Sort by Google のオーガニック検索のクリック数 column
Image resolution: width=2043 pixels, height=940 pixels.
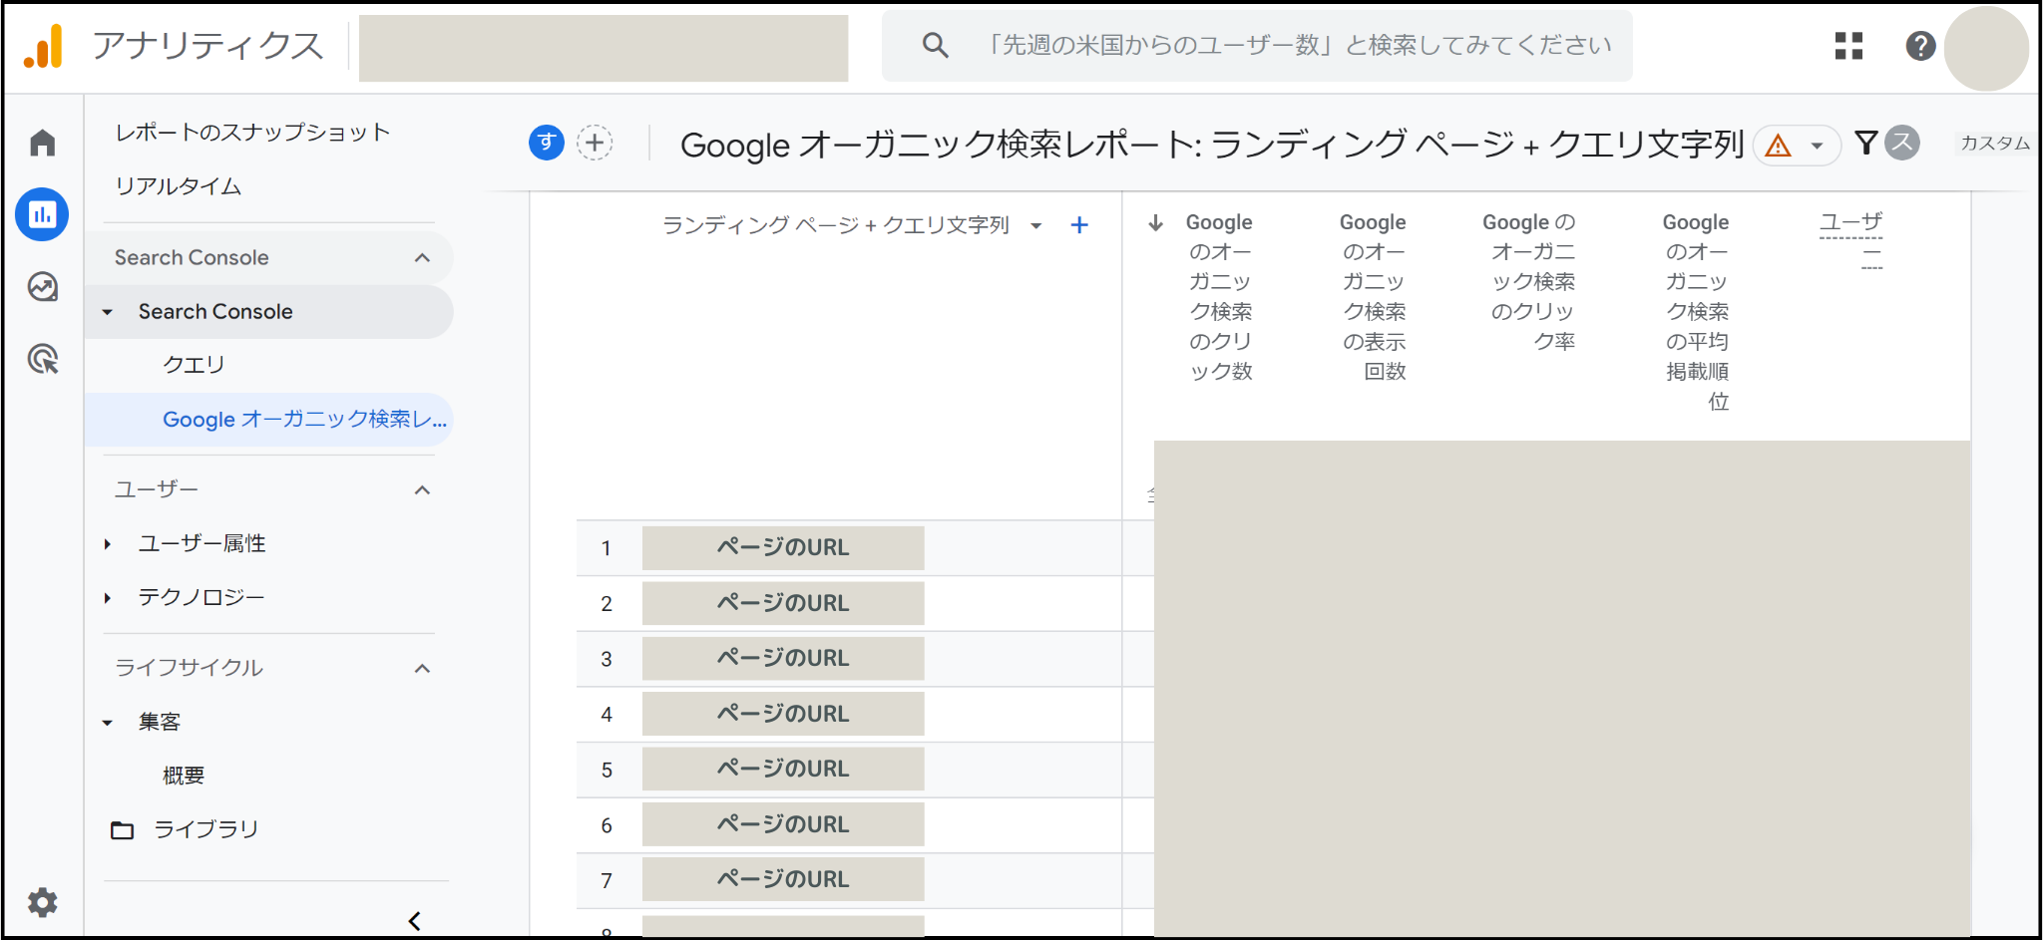[1219, 296]
